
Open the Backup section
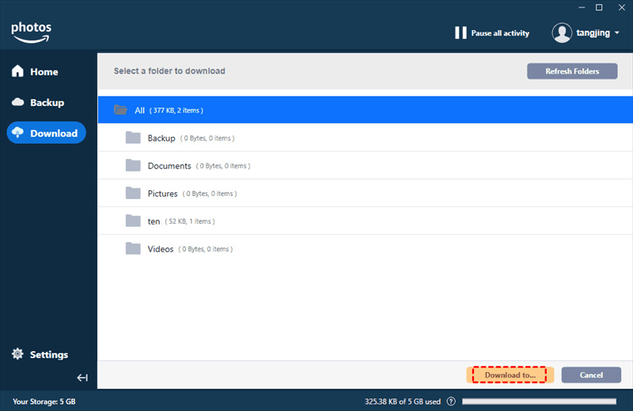(x=38, y=103)
